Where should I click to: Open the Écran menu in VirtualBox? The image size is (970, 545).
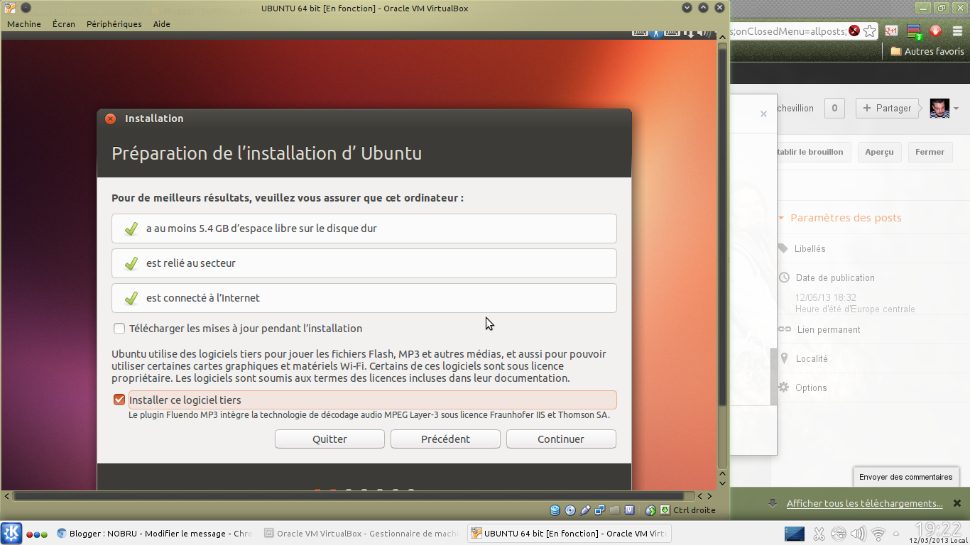point(64,24)
